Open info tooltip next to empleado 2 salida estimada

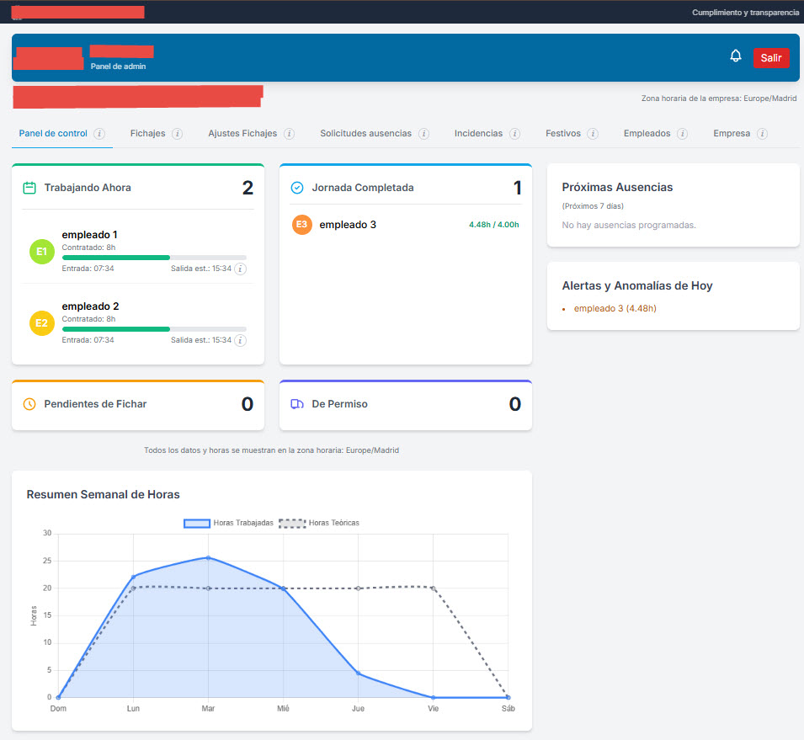pos(241,340)
